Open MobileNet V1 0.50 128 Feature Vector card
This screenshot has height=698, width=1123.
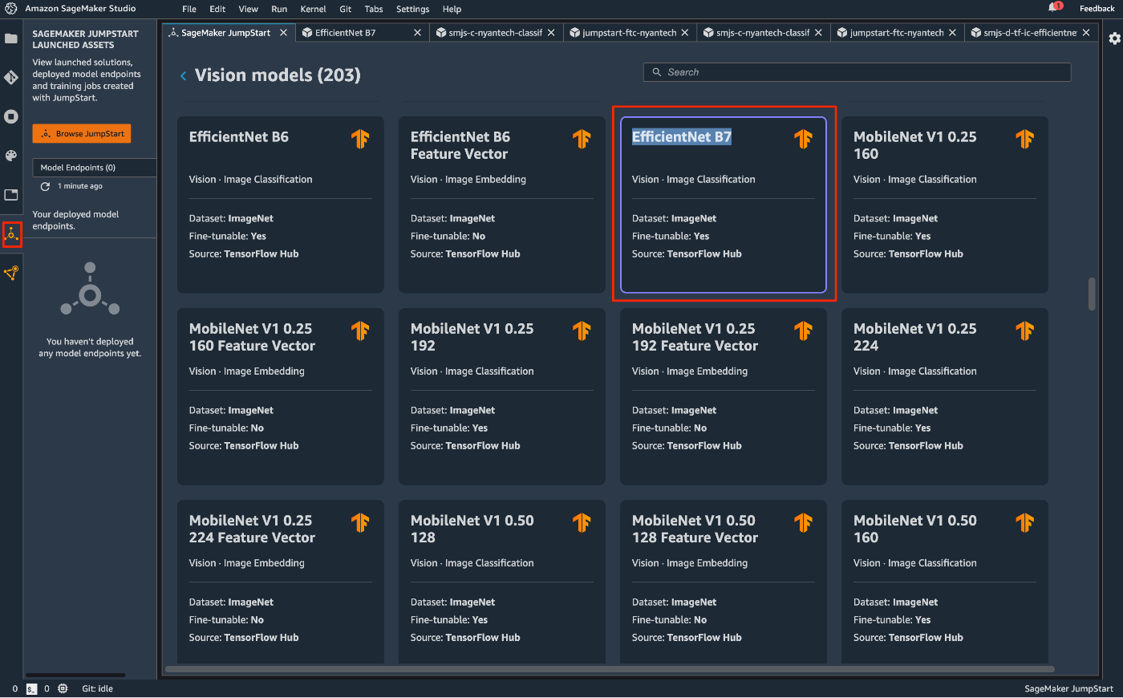(724, 582)
